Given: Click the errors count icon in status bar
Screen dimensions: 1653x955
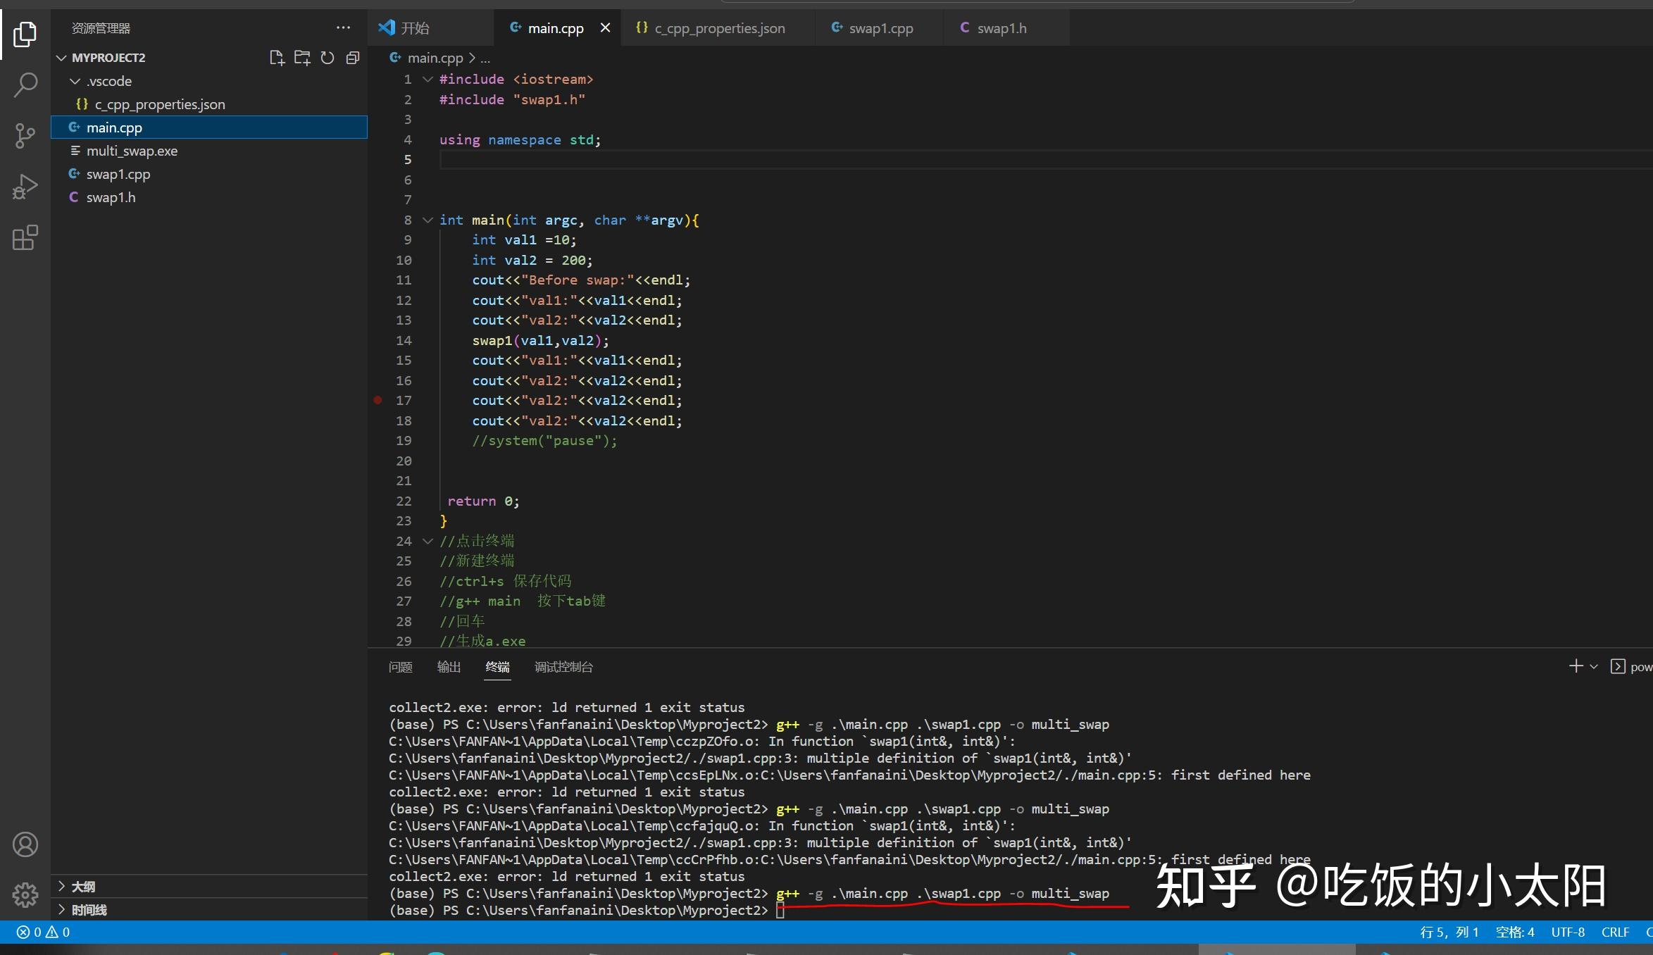Looking at the screenshot, I should (29, 932).
